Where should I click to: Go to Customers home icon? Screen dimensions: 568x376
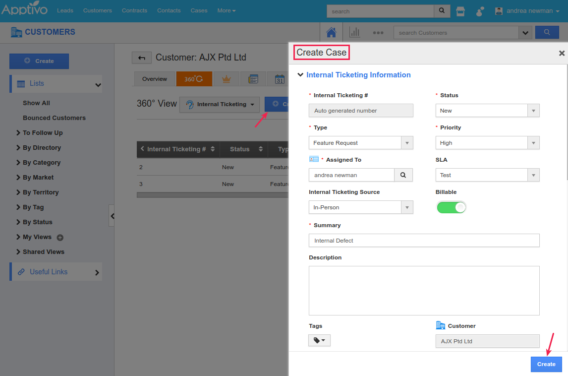331,33
